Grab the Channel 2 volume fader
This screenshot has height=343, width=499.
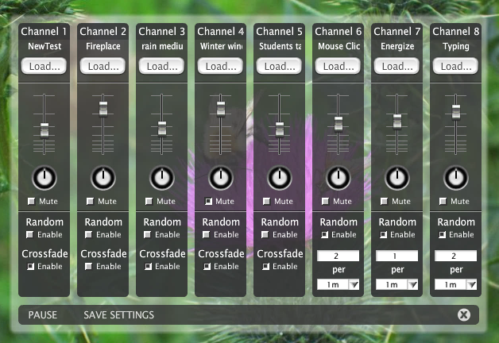click(103, 109)
